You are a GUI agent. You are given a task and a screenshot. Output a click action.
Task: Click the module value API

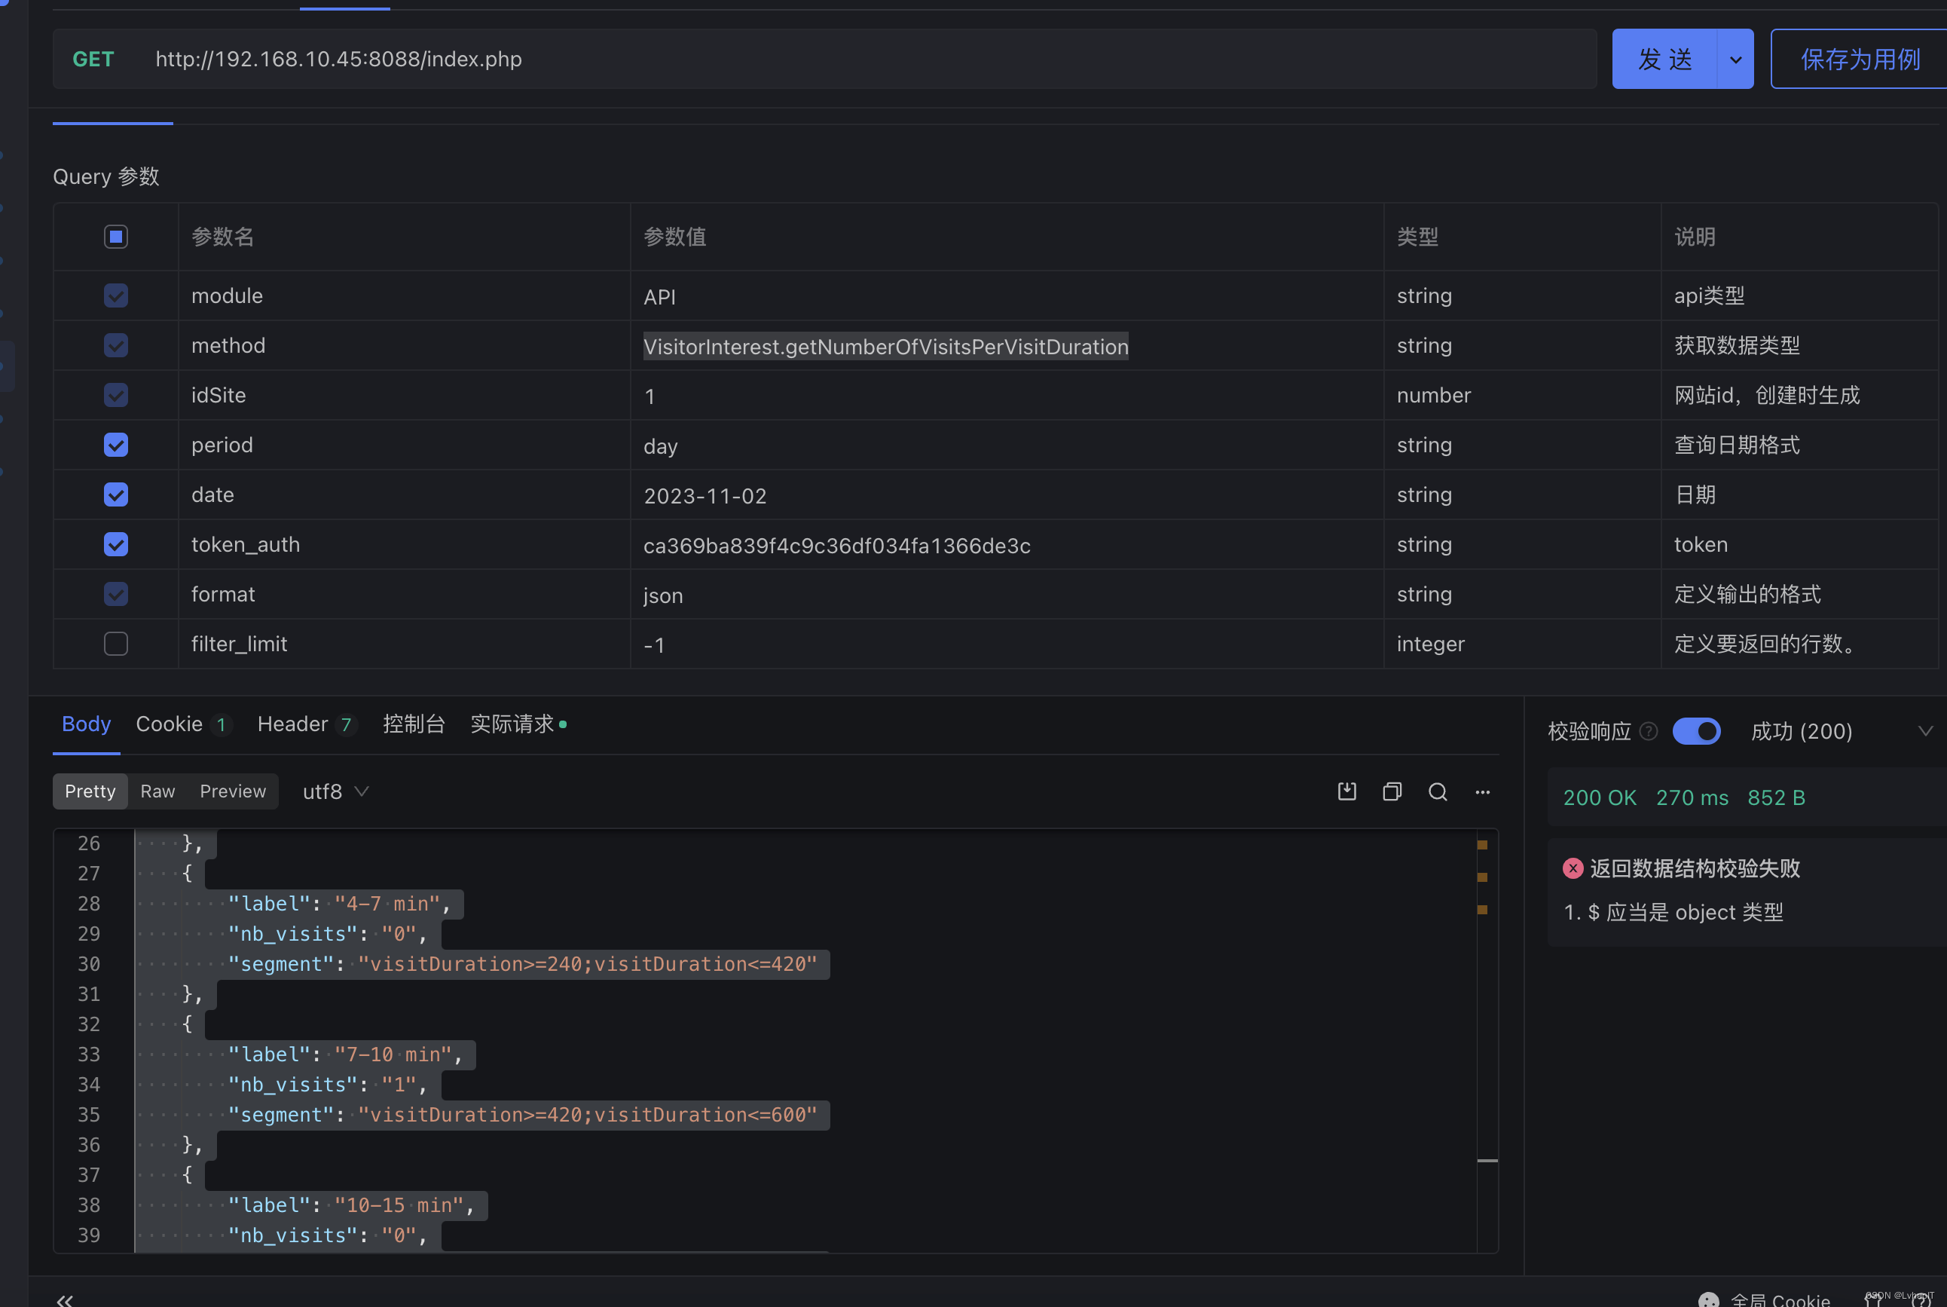(x=659, y=297)
